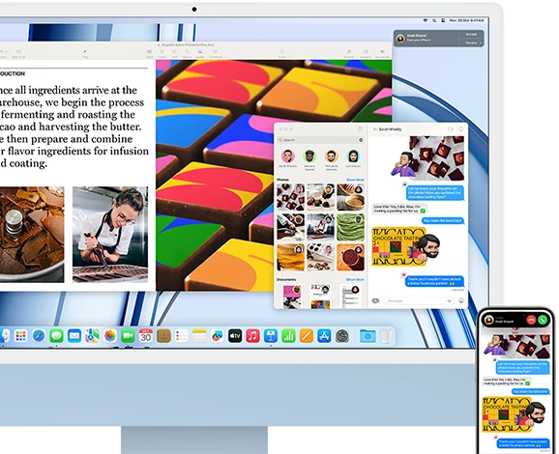Open the Decline options chevron in the notification
Image resolution: width=559 pixels, height=454 pixels.
[481, 43]
